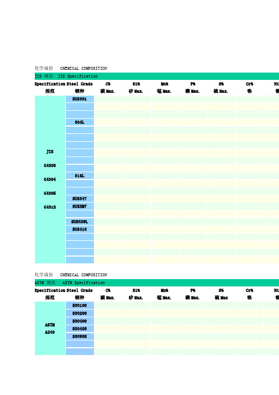
Task: Select the ASTM A240 specification cell
Action: point(50,328)
